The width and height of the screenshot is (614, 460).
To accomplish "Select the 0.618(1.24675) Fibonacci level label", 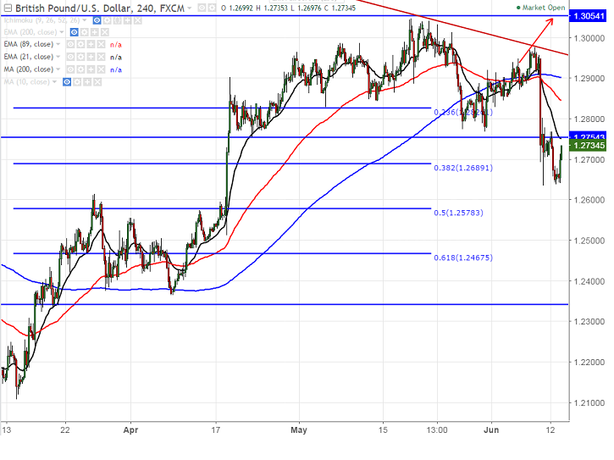I will 463,258.
